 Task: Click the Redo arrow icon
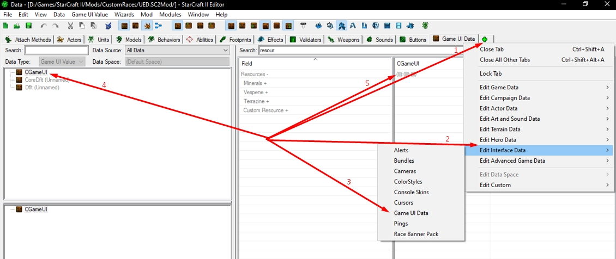click(x=56, y=26)
